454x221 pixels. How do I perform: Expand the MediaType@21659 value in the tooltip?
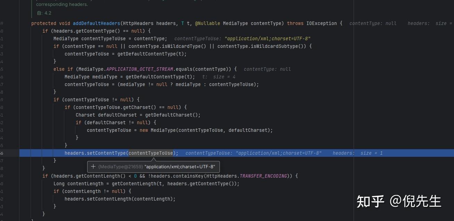click(93, 167)
